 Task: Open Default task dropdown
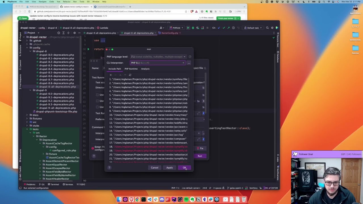click(x=253, y=28)
